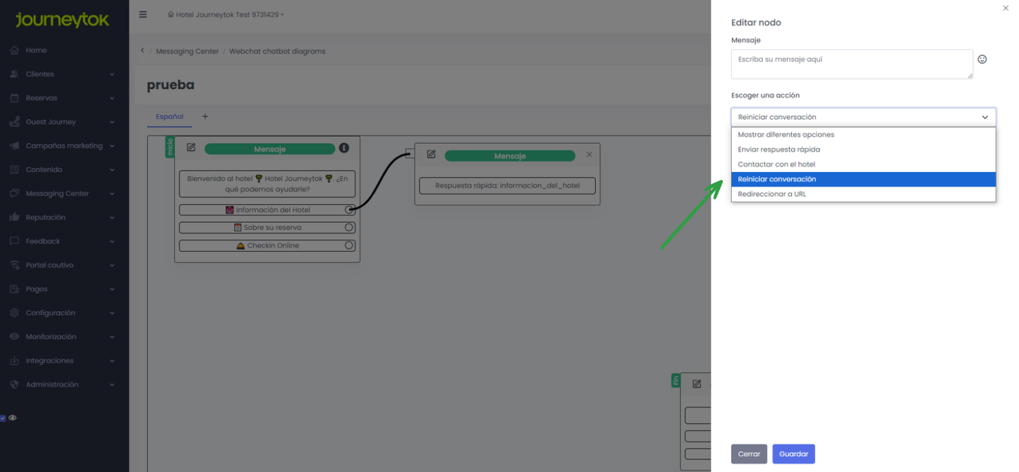Open the Hotel Journeytok Test hotel selector
The image size is (1019, 472).
[226, 14]
